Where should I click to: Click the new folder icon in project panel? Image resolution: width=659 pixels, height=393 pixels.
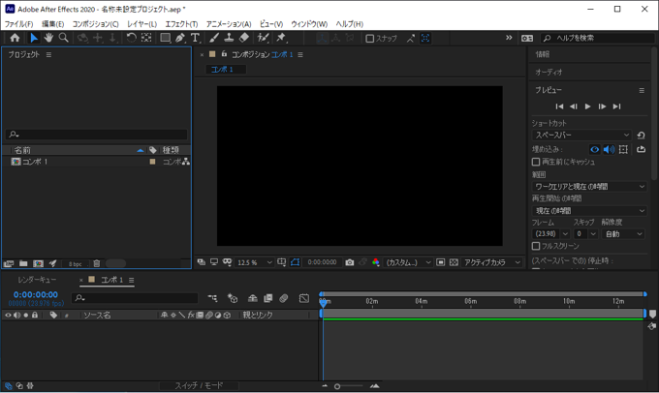click(x=23, y=263)
